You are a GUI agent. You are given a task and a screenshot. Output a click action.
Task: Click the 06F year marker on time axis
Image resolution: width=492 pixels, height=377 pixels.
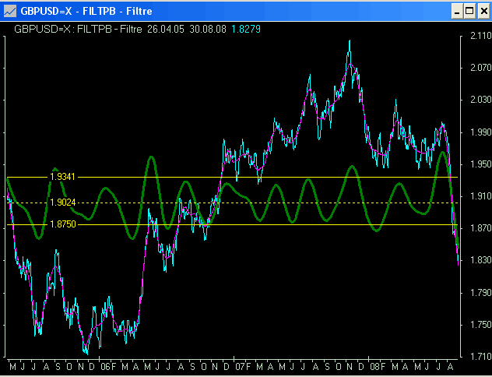(108, 367)
